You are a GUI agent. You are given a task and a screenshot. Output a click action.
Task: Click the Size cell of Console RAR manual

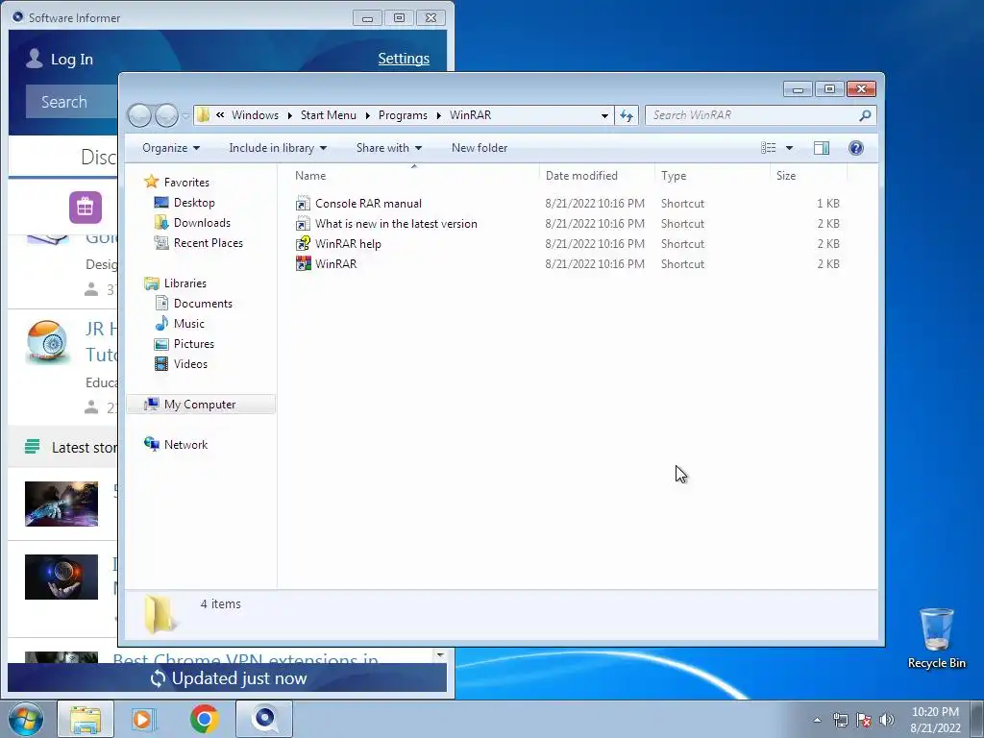(827, 204)
